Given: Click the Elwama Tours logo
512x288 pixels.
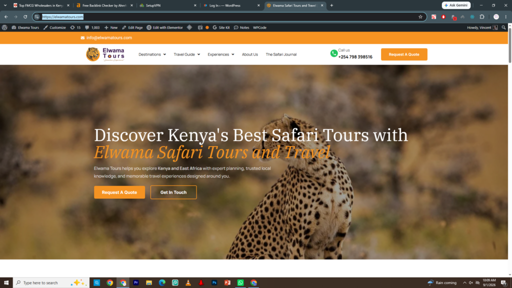Looking at the screenshot, I should [105, 54].
